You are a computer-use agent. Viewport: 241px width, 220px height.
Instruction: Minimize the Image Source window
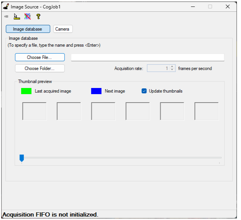click(193, 7)
